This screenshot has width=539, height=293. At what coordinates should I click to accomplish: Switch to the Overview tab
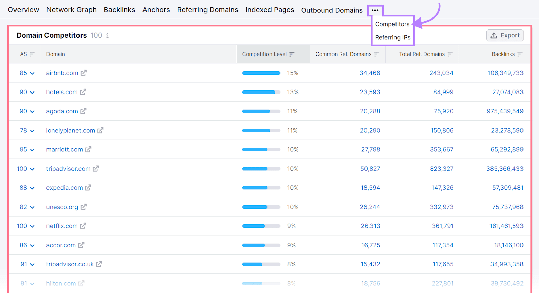[x=24, y=10]
